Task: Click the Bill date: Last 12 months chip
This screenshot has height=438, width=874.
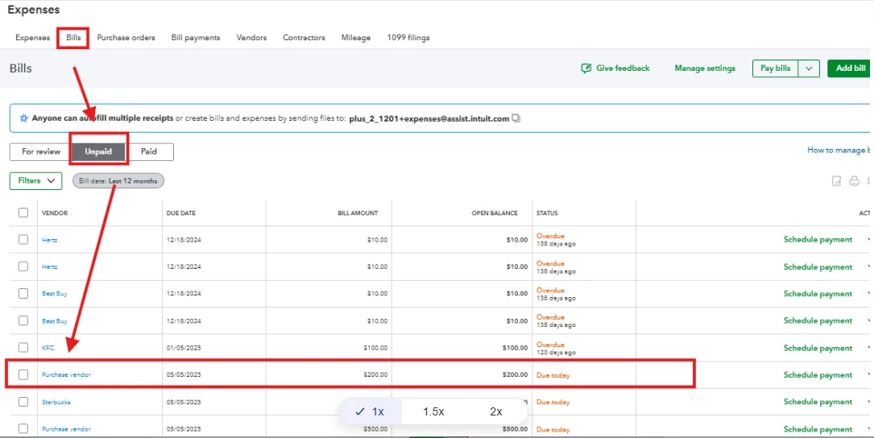Action: [x=118, y=181]
